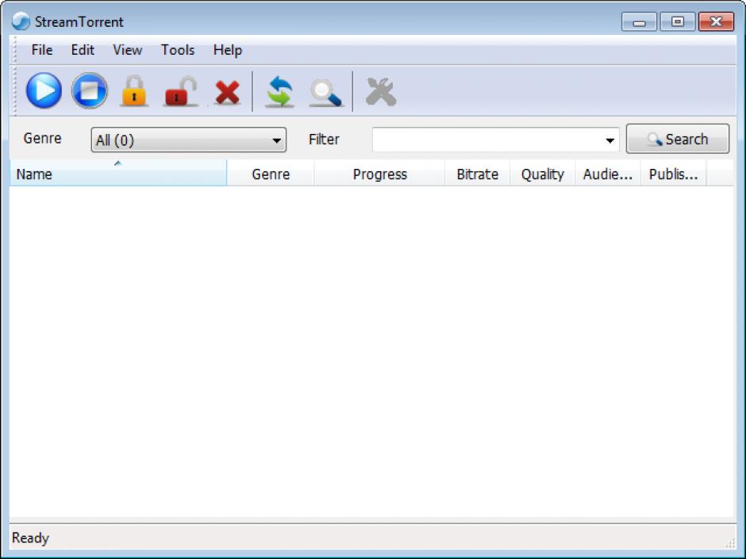This screenshot has height=559, width=746.
Task: Click the resize grip in status bar
Action: (x=730, y=543)
